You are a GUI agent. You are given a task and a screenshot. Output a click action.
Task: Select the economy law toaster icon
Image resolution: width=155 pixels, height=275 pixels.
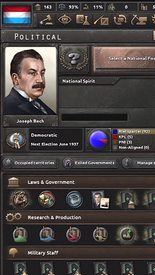[x=75, y=199]
